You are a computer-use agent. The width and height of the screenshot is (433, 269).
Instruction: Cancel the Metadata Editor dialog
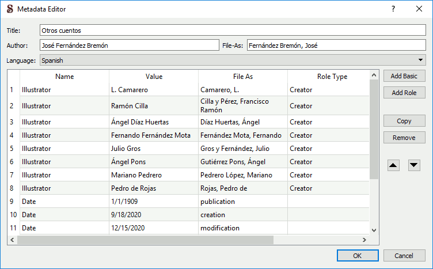[x=404, y=256]
